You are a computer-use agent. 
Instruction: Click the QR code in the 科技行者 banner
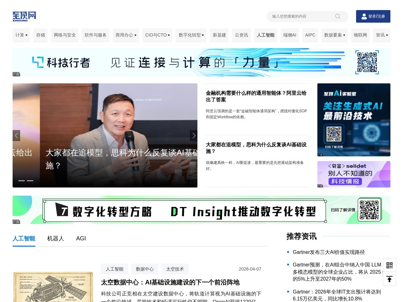[367, 63]
